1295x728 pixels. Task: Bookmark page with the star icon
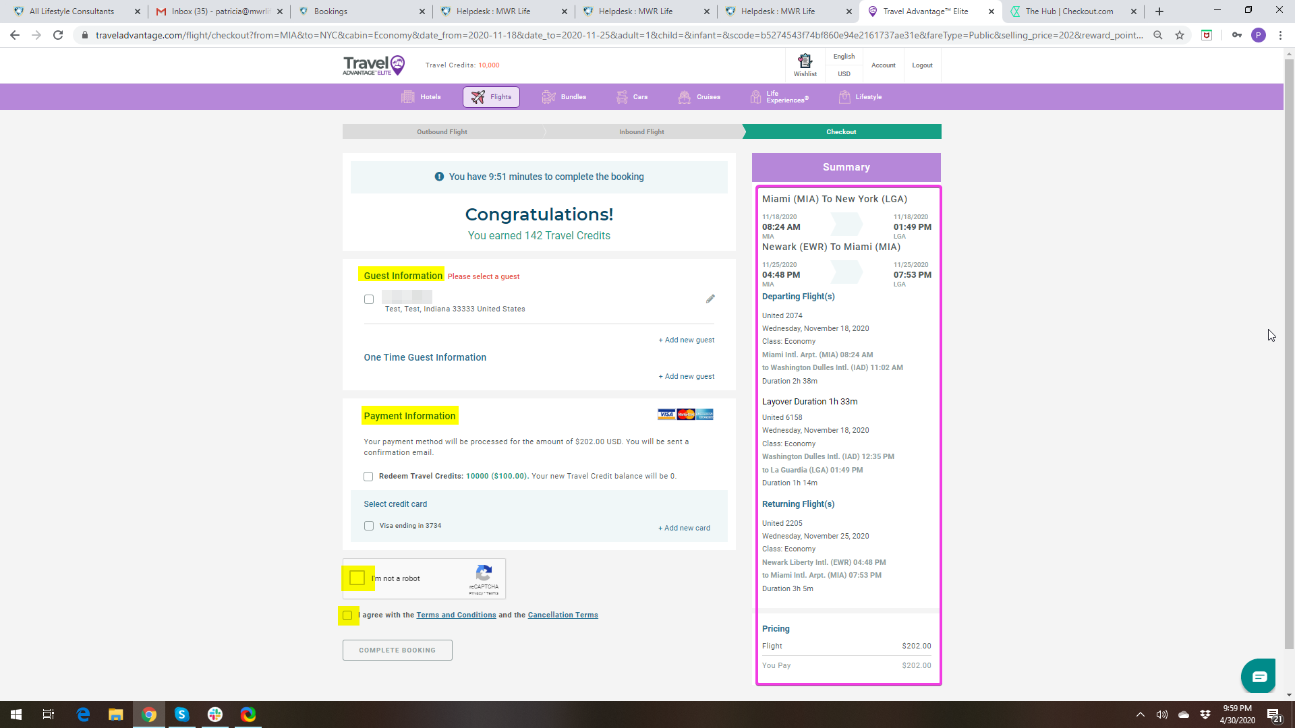pyautogui.click(x=1180, y=35)
